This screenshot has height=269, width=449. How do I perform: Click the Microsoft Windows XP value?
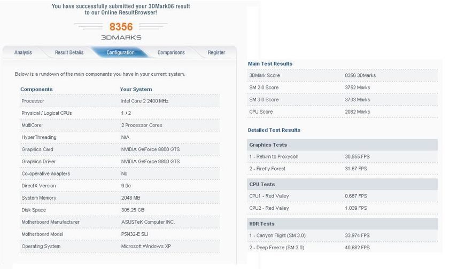[x=146, y=246]
